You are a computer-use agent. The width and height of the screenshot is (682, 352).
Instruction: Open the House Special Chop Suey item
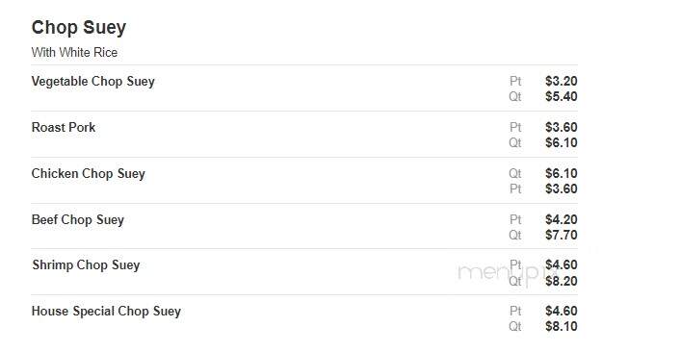(x=106, y=312)
